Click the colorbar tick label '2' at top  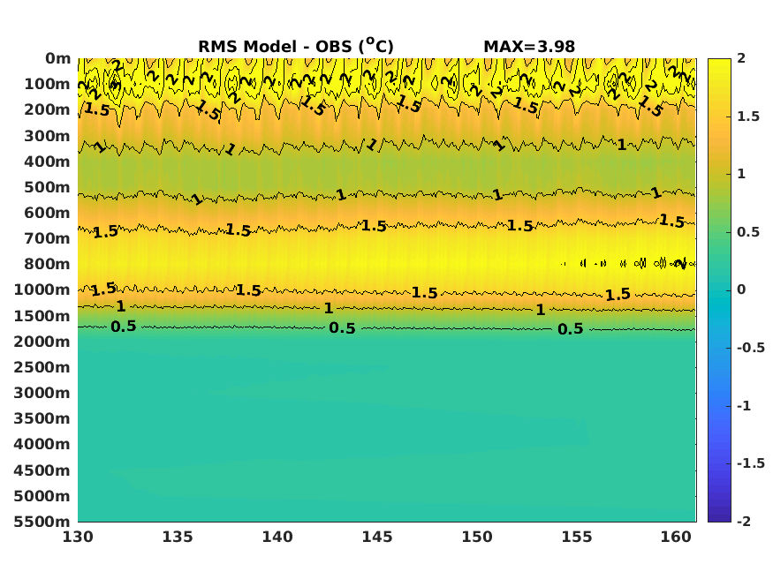tap(741, 58)
